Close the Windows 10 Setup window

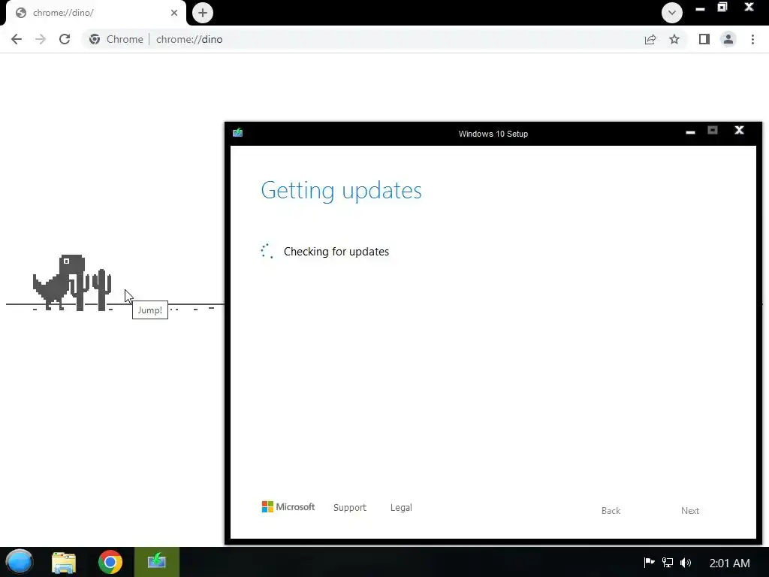coord(739,130)
